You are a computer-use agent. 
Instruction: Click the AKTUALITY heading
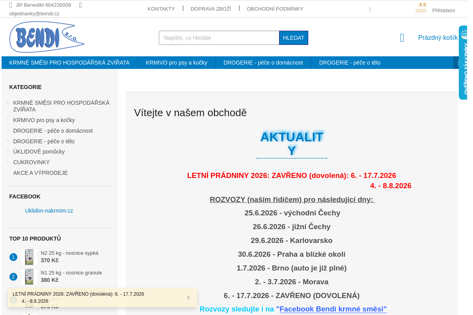(x=292, y=144)
